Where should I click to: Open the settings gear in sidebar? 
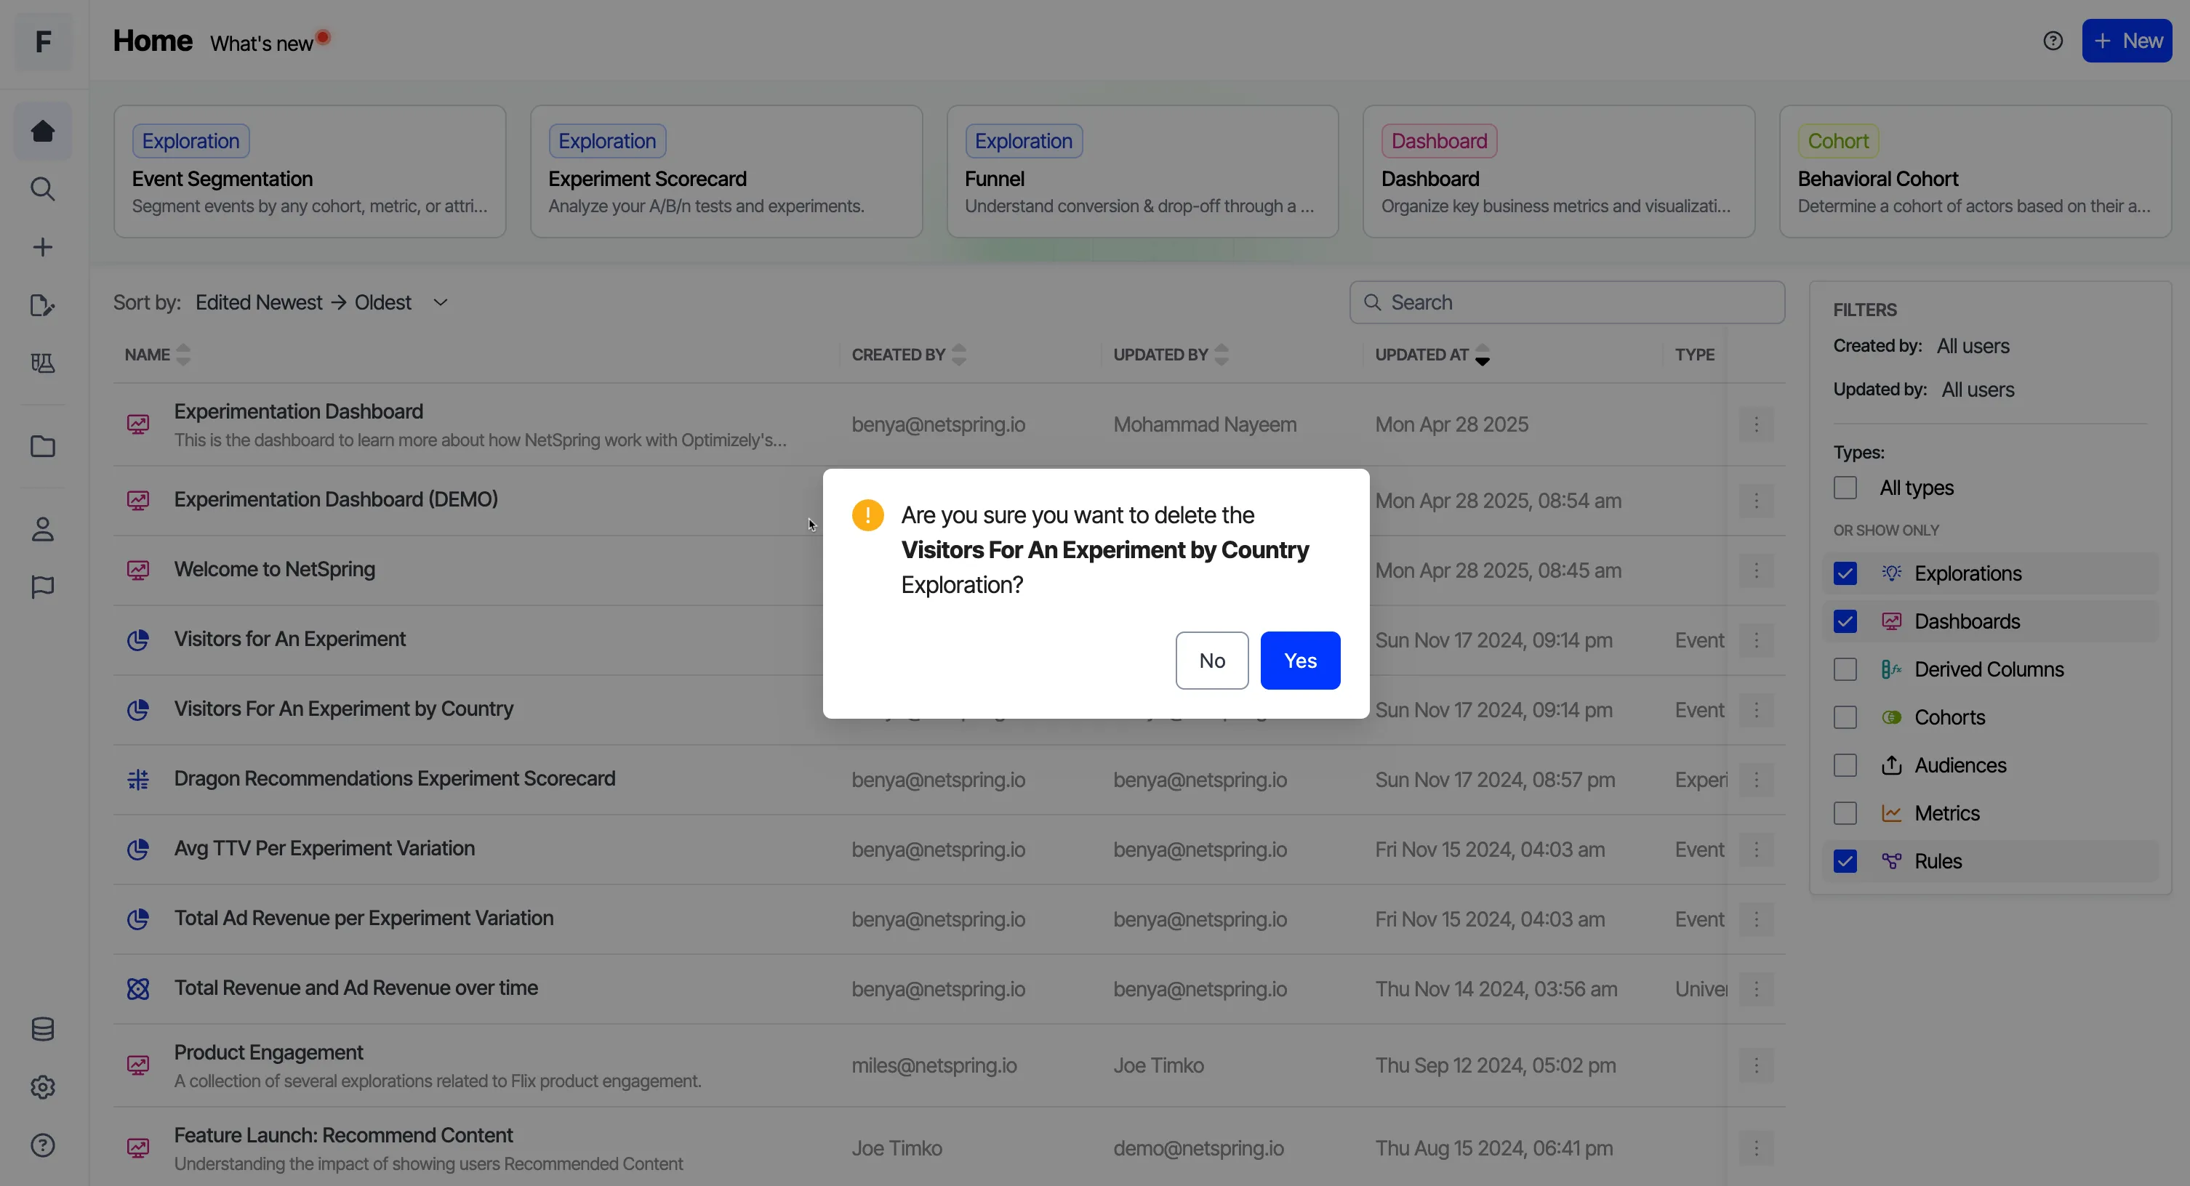42,1086
